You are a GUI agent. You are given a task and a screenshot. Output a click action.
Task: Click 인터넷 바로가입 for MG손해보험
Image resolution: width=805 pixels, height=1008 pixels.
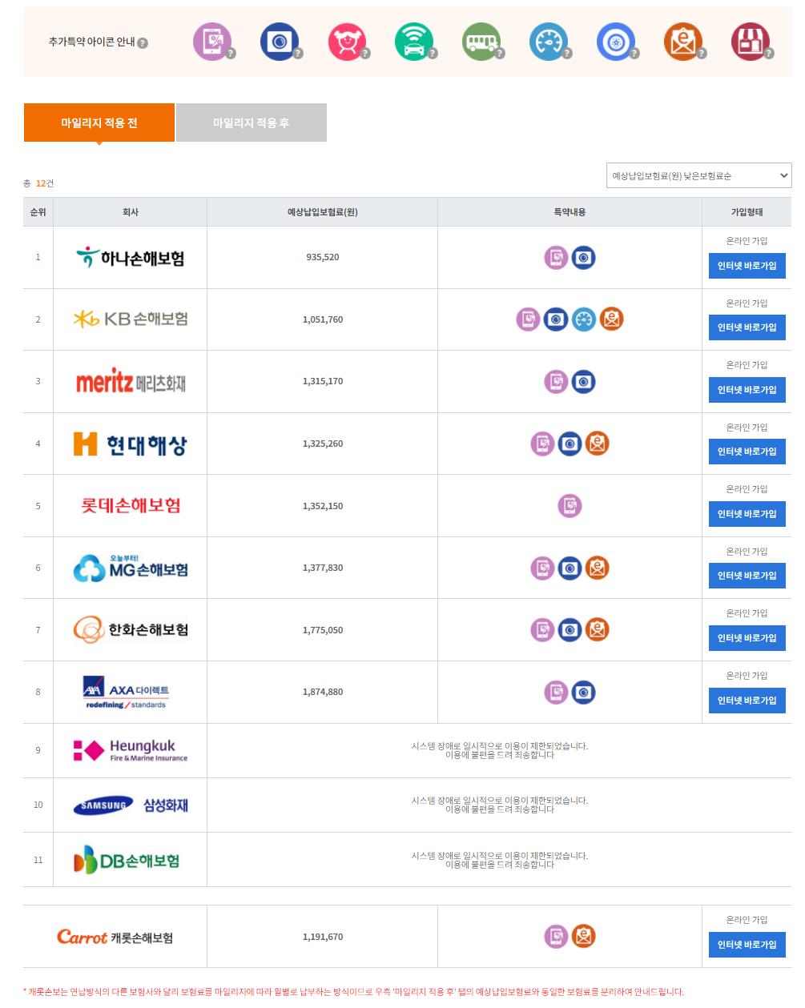(x=747, y=576)
